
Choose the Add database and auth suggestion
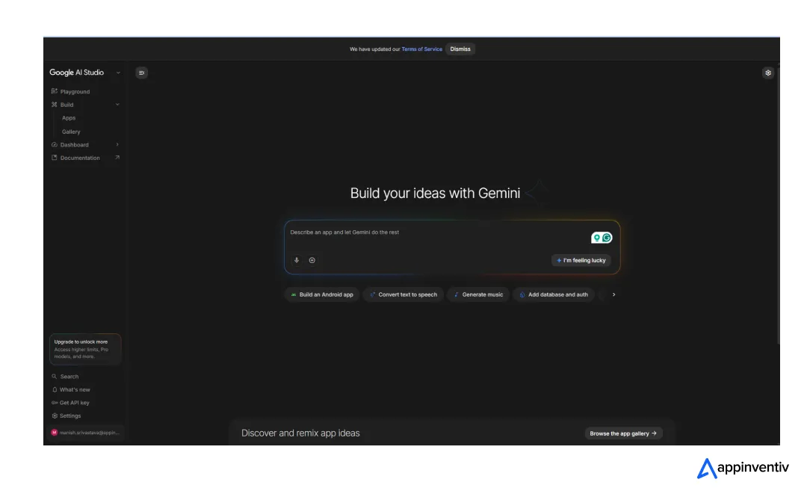point(554,294)
